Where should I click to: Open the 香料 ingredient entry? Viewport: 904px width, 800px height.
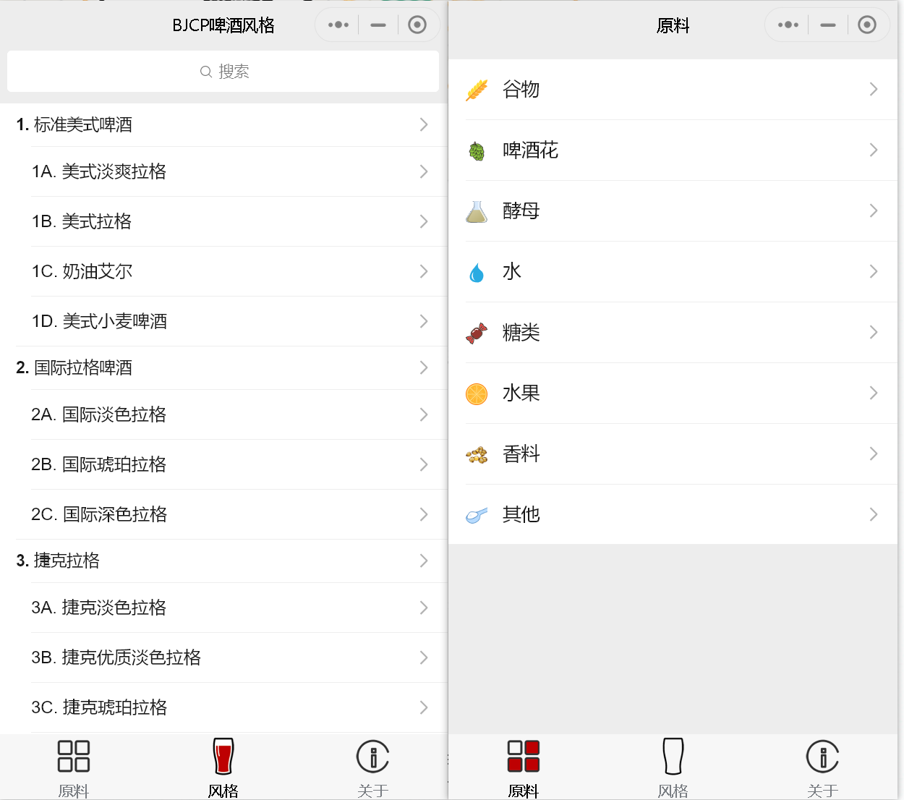(x=673, y=454)
